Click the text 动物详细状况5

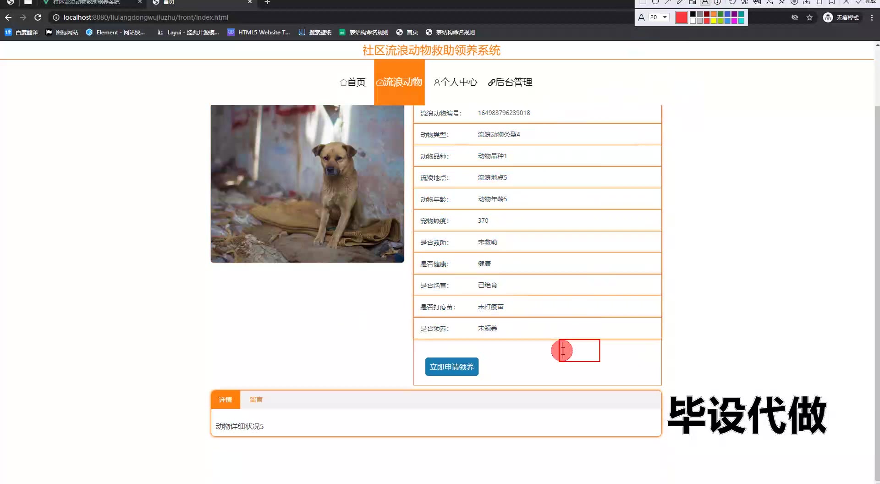[x=240, y=426]
